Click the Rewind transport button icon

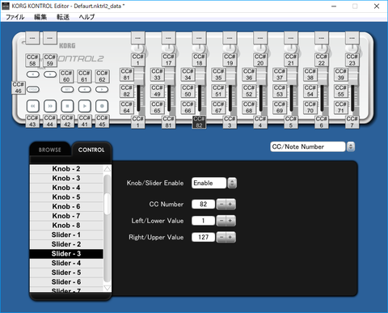pyautogui.click(x=33, y=106)
